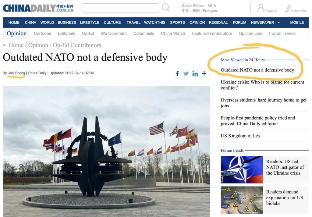The width and height of the screenshot is (312, 217).
Task: Open 'US Kingdom of lies' article
Action: point(240,136)
